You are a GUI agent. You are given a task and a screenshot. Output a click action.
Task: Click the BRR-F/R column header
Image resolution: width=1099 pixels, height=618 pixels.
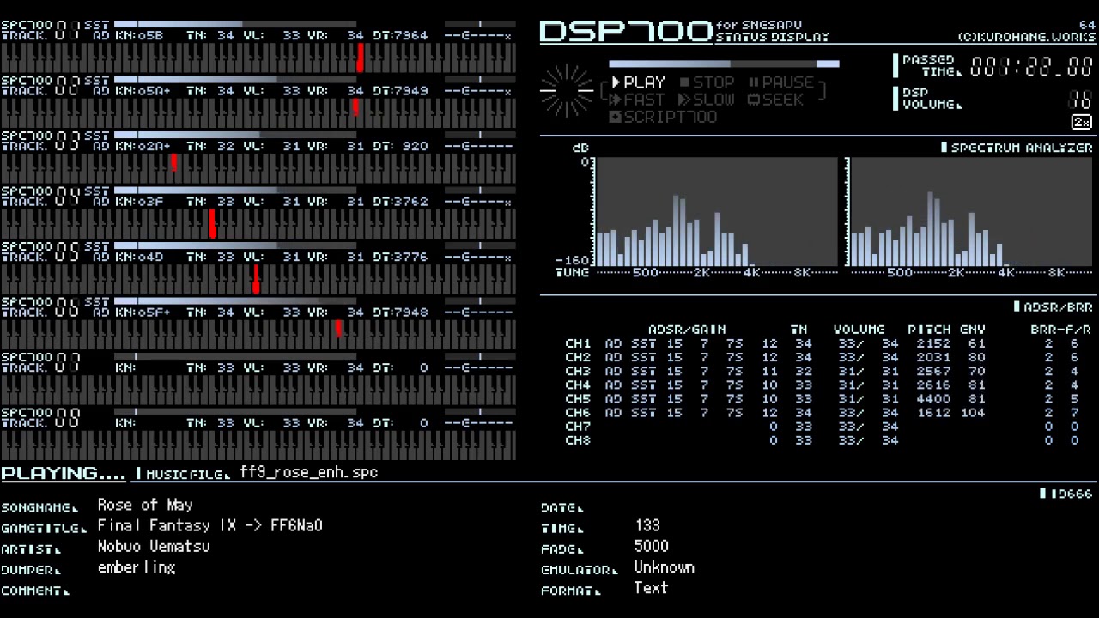click(x=1060, y=330)
